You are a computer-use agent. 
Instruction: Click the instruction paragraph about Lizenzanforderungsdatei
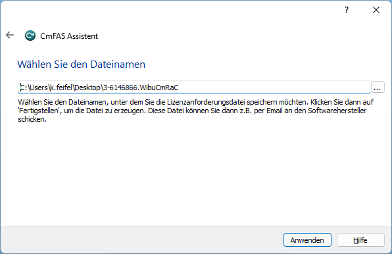point(196,111)
